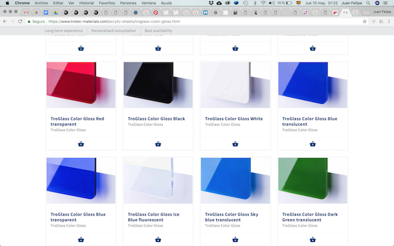Add TroGlass Color Gloss White to basket
Viewport: 394px width, 246px height.
tap(235, 144)
